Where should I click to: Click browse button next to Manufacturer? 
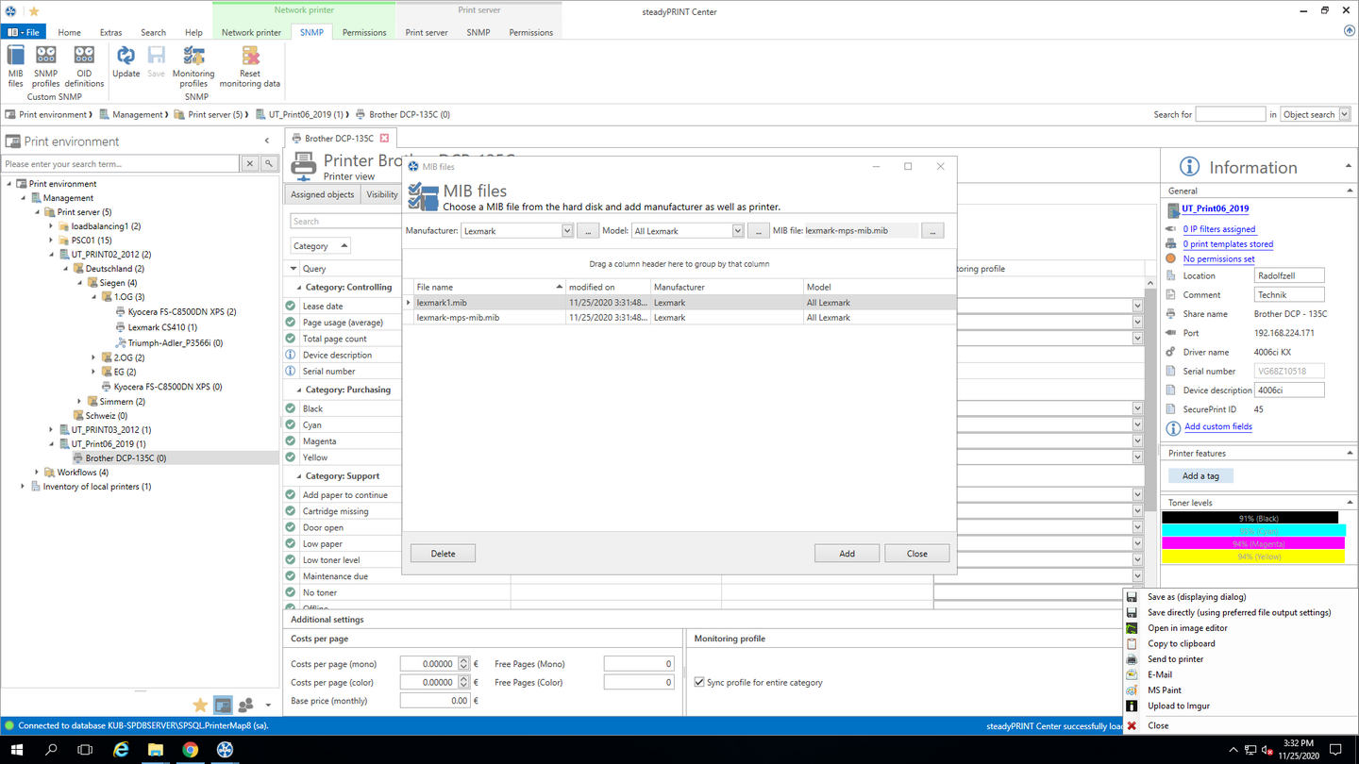pos(587,231)
